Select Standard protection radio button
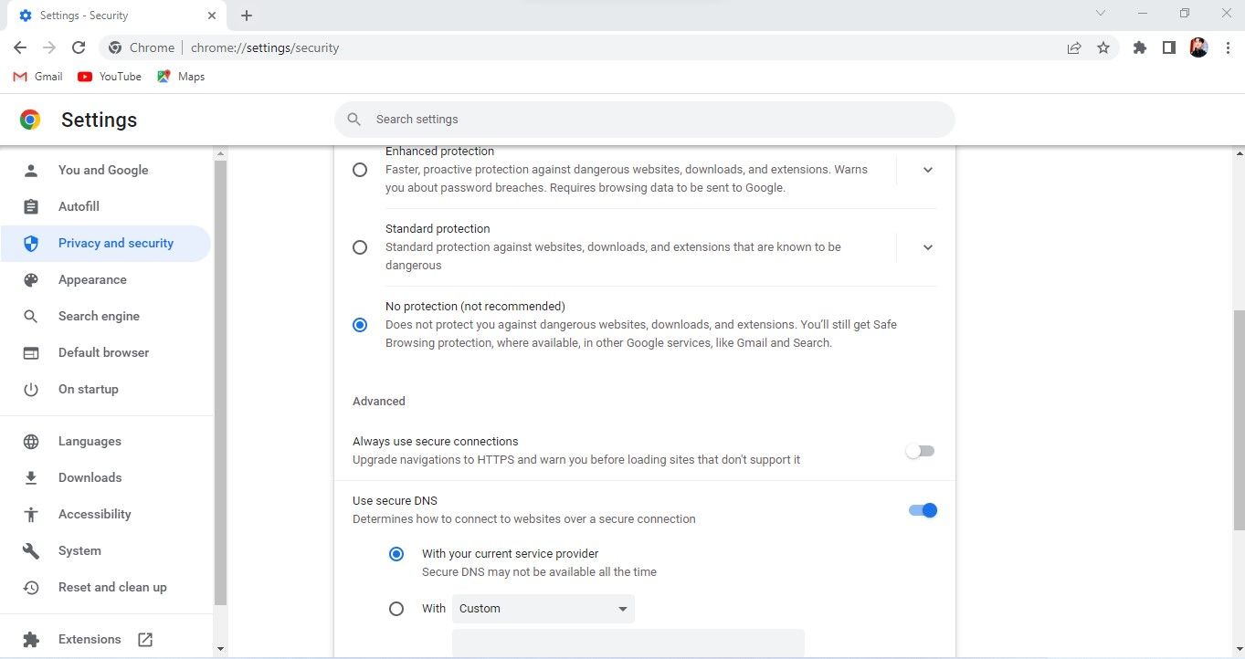Screen dimensions: 1245x659 360,247
